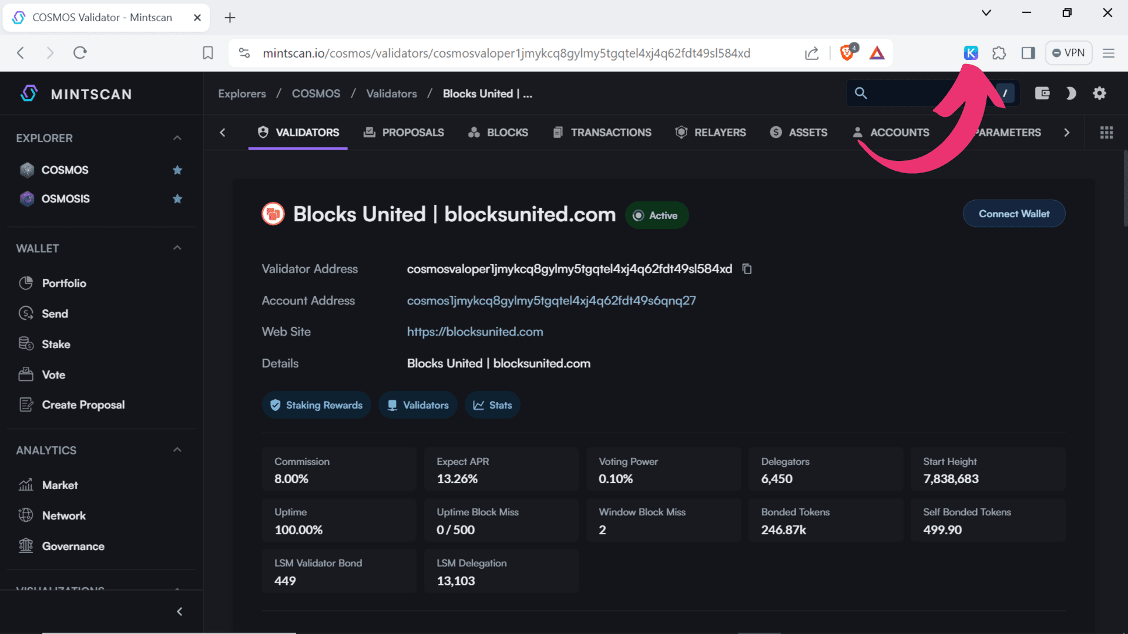Star the COSMOS chain favorite

(177, 170)
